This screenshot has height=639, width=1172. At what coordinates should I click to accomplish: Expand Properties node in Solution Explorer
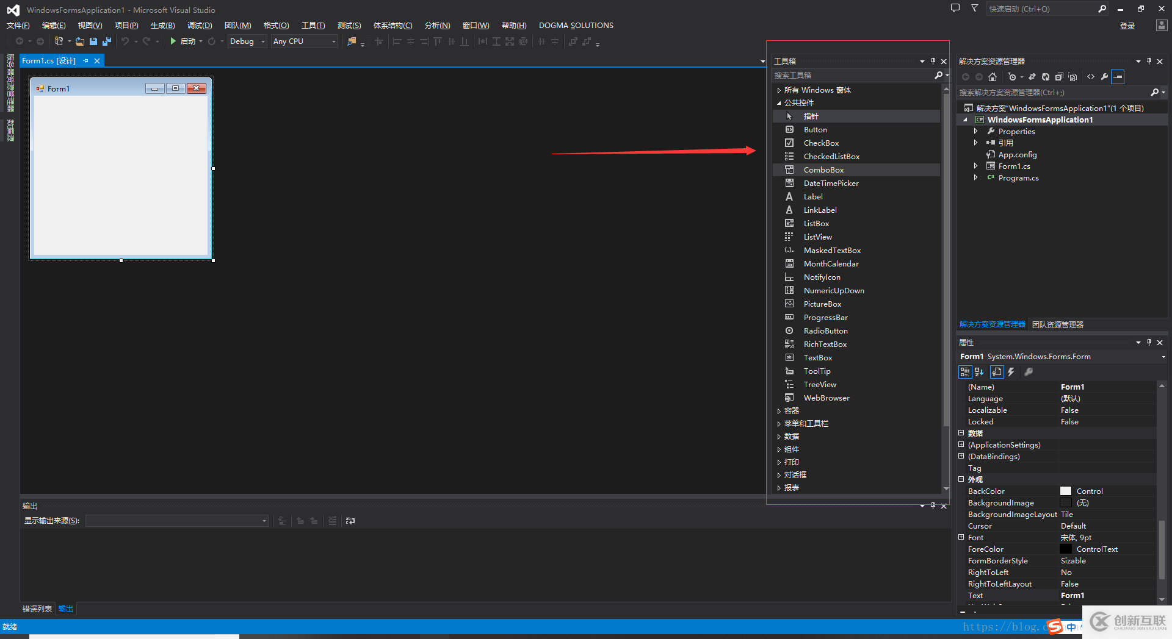(975, 131)
